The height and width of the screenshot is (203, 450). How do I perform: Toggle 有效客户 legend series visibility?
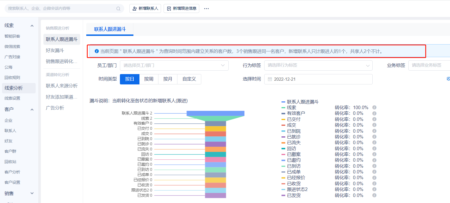coord(293,113)
